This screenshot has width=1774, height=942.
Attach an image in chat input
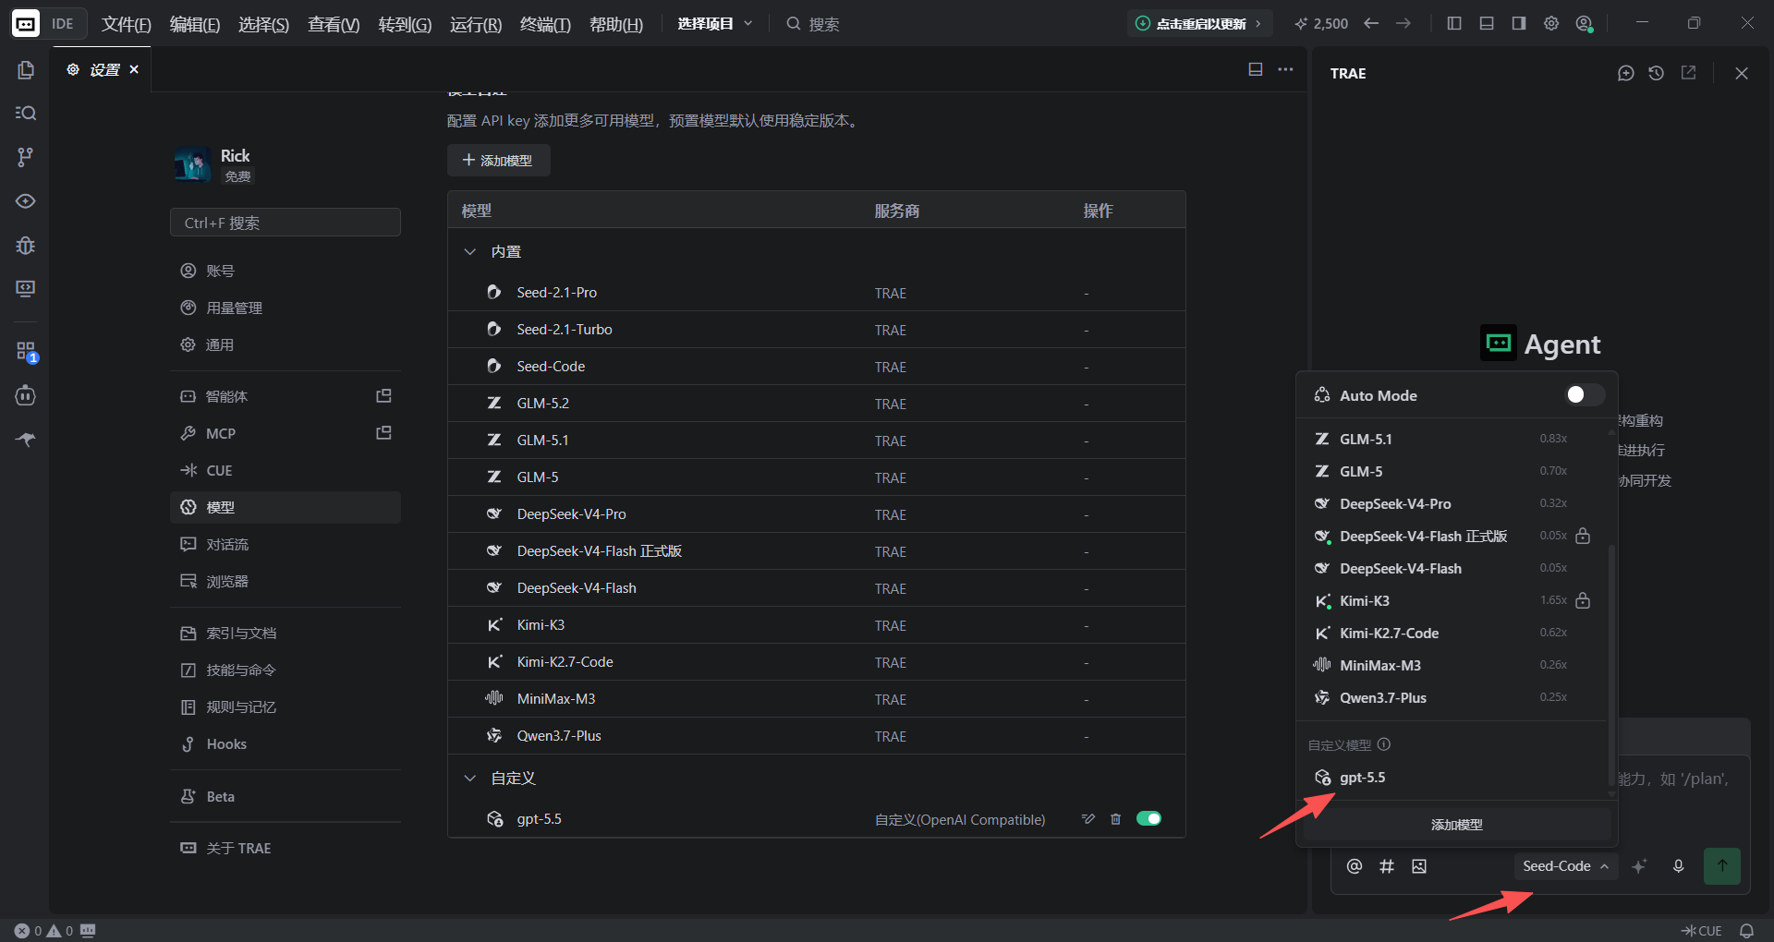click(1419, 866)
